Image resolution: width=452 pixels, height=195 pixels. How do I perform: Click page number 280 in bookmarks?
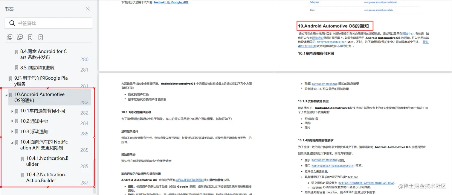click(x=84, y=59)
